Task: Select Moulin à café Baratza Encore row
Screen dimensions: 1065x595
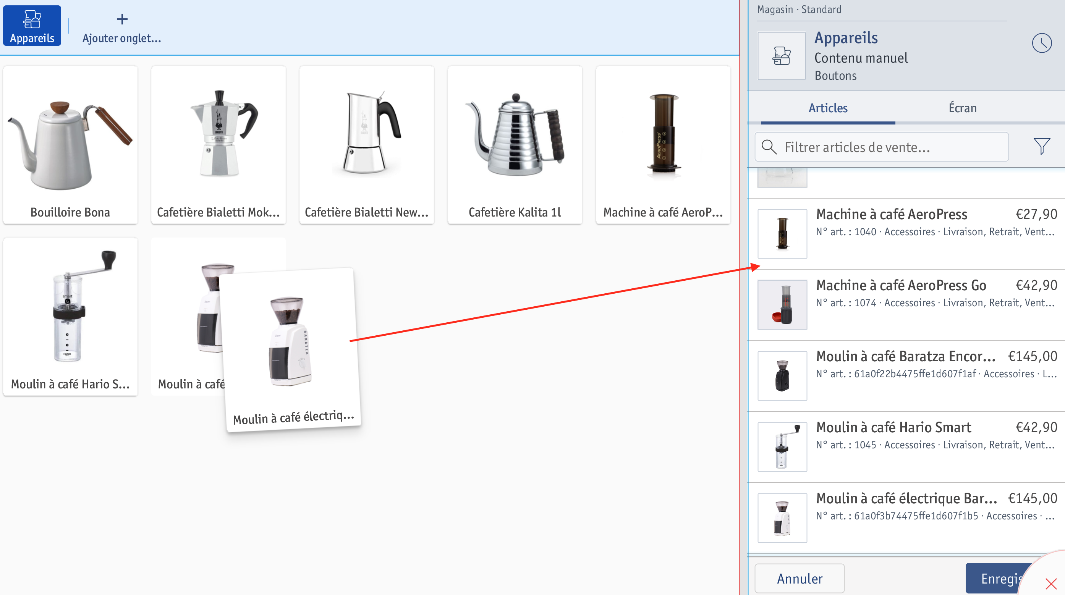Action: [x=906, y=376]
